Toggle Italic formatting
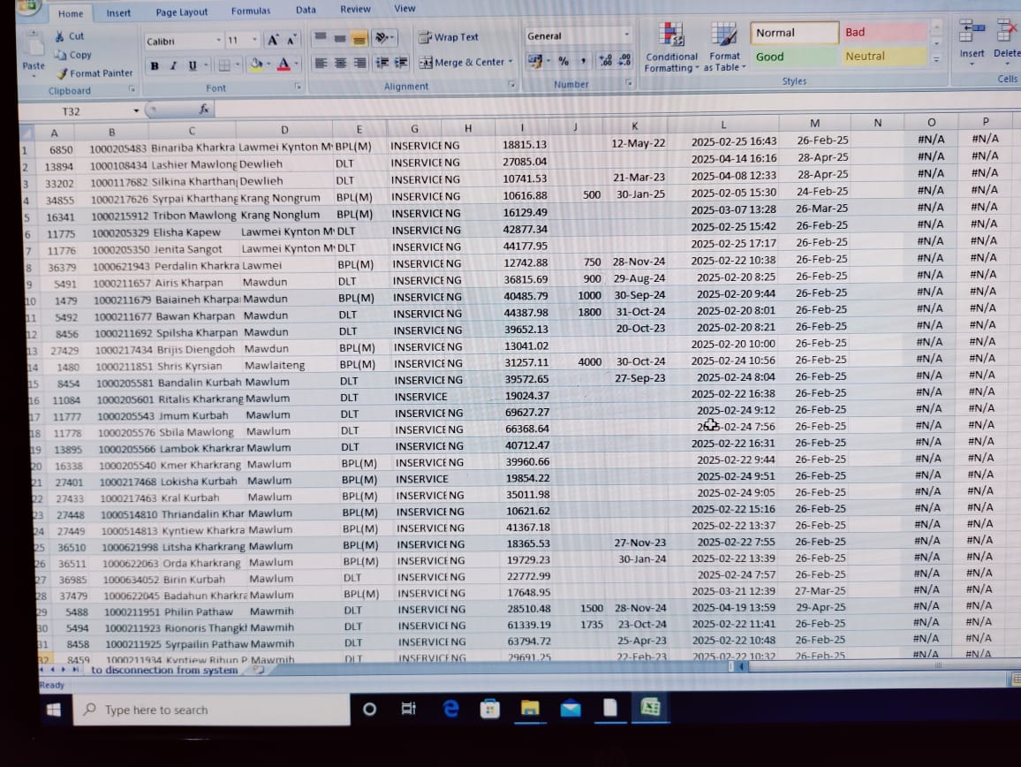This screenshot has width=1021, height=767. [174, 65]
